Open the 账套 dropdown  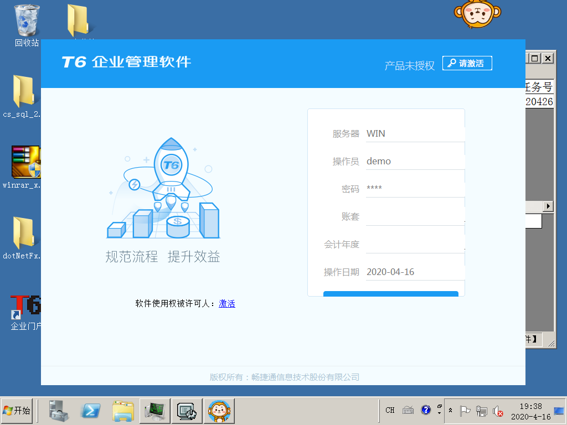(415, 217)
